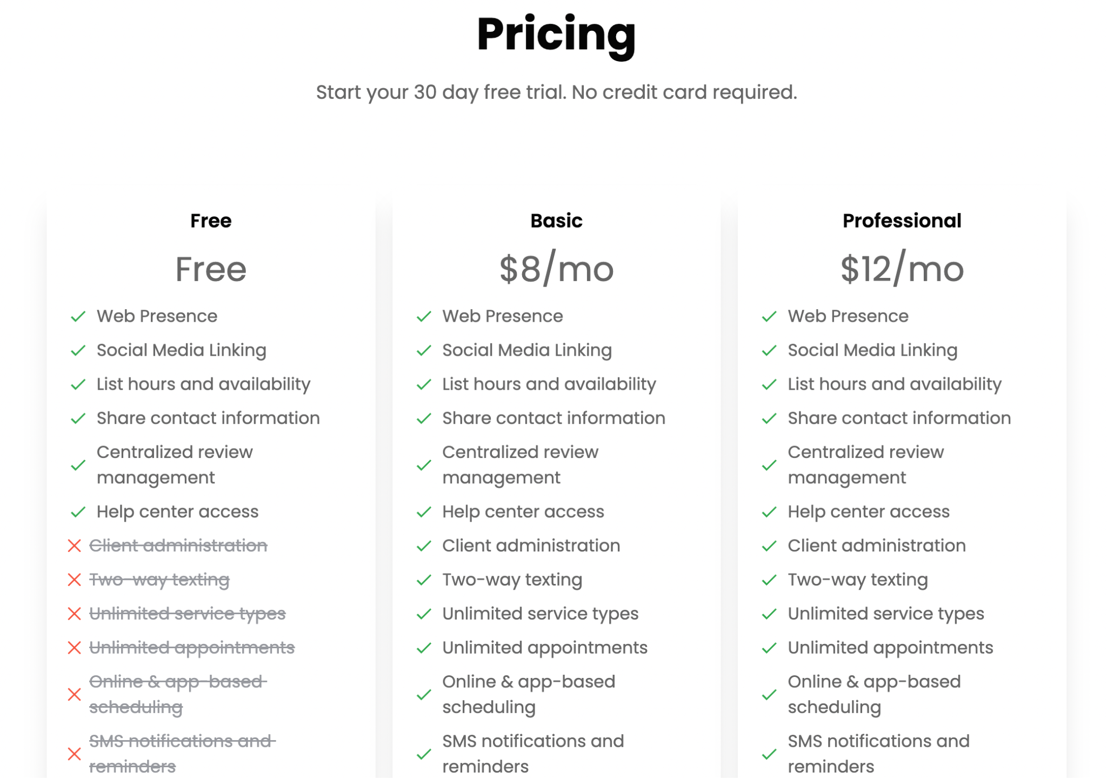The height and width of the screenshot is (778, 1107).
Task: Click Basic plan's Two-way texting checkmark
Action: point(424,580)
